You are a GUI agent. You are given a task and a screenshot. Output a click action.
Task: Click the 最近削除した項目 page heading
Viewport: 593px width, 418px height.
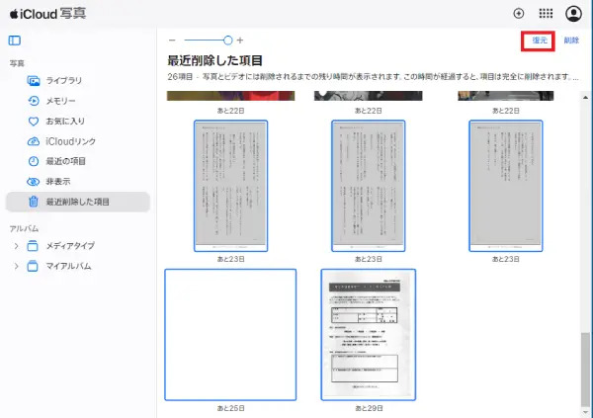(214, 60)
